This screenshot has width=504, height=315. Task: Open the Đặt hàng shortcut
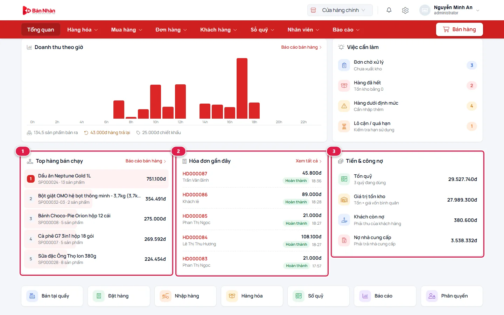[119, 296]
